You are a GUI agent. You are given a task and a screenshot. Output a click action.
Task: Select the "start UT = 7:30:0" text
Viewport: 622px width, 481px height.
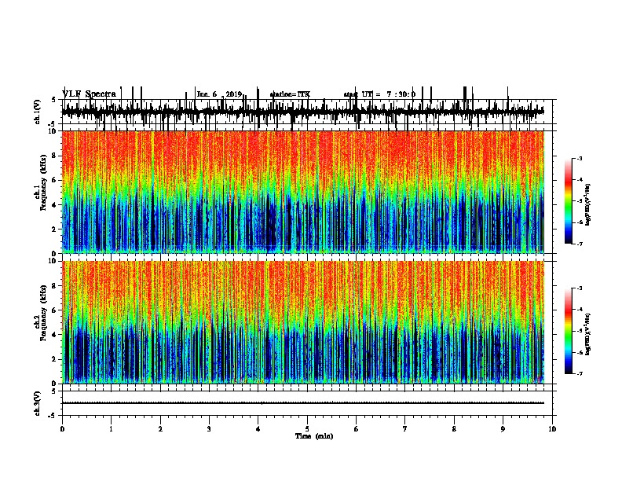pyautogui.click(x=379, y=94)
